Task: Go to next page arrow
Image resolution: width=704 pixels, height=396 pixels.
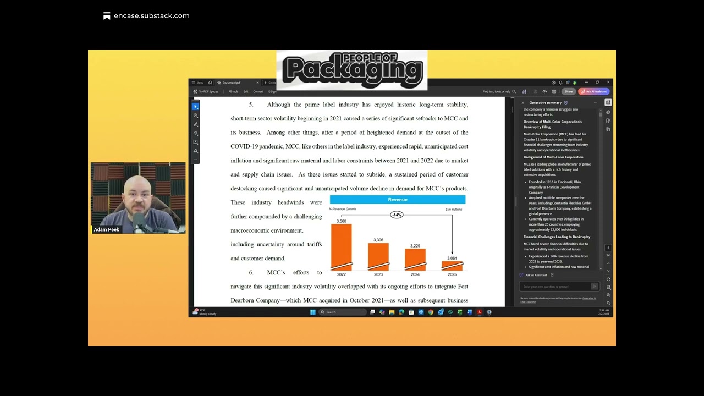Action: point(608,271)
